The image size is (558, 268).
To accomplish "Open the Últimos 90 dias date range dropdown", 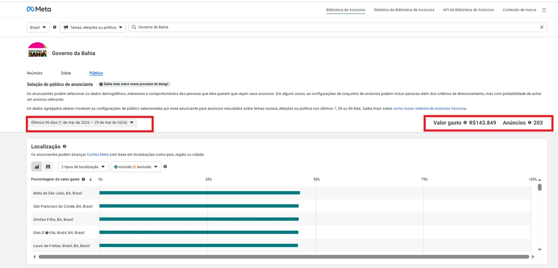I will (83, 123).
